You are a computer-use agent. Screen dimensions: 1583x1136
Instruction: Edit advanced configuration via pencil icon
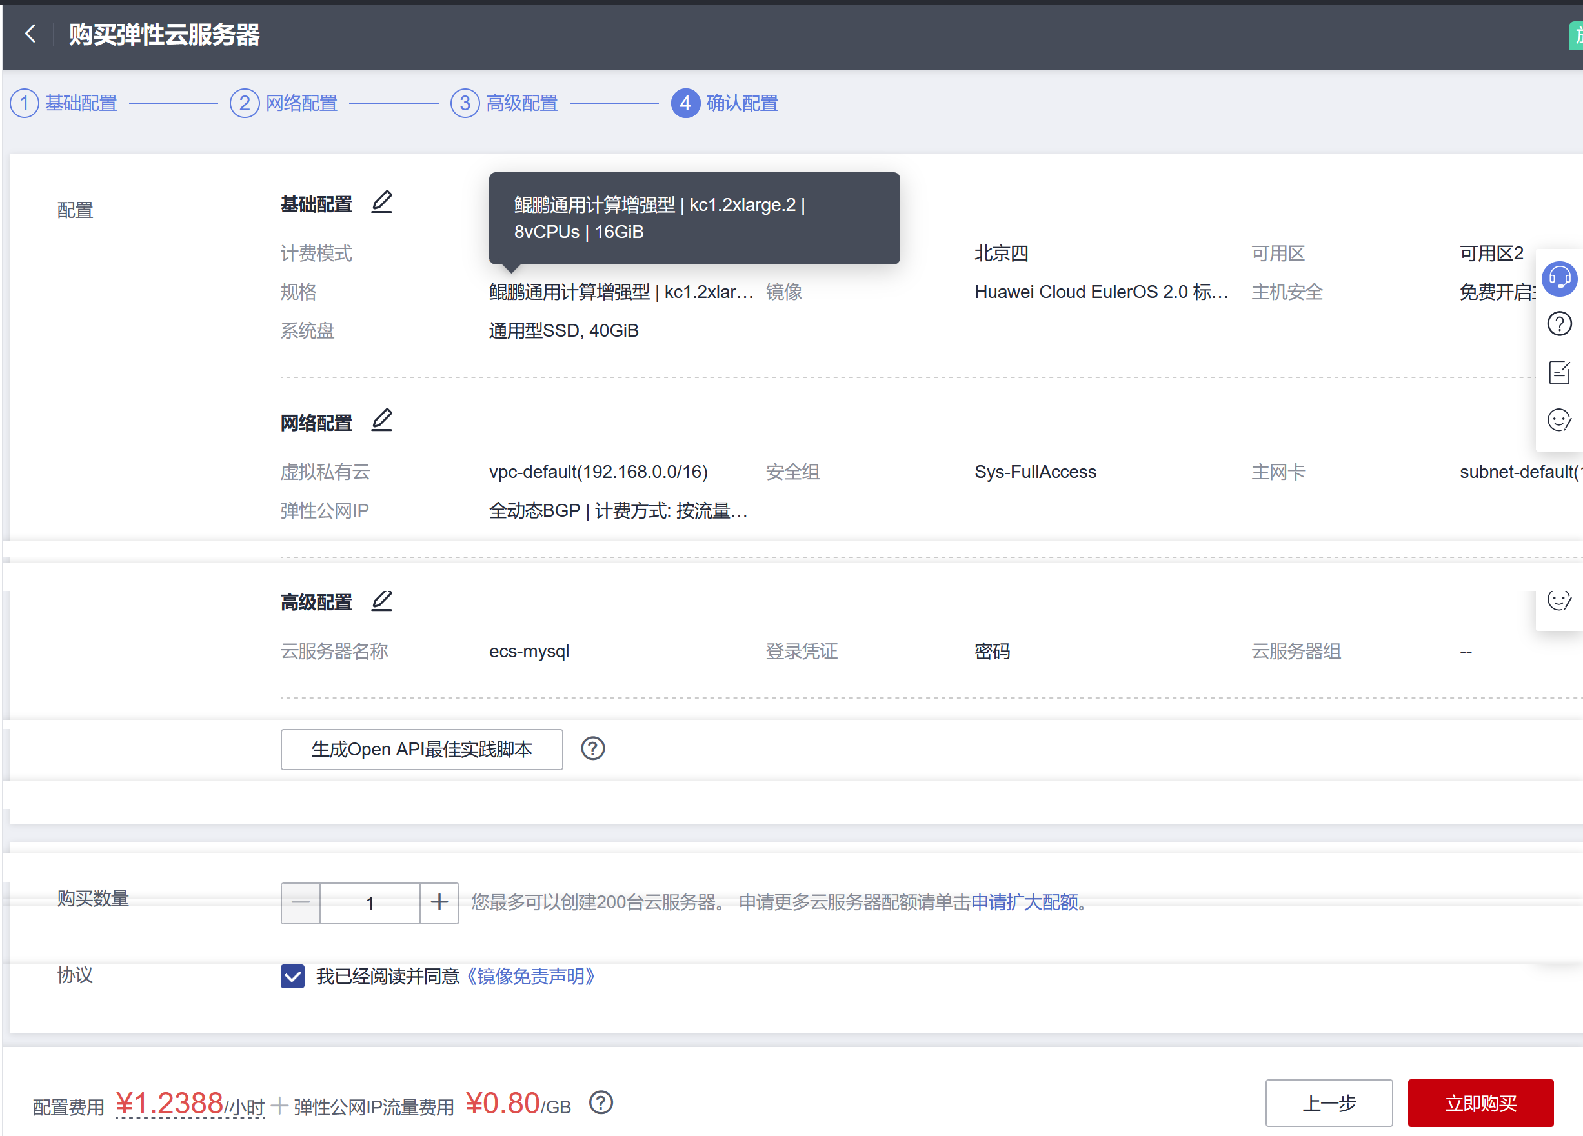(382, 601)
